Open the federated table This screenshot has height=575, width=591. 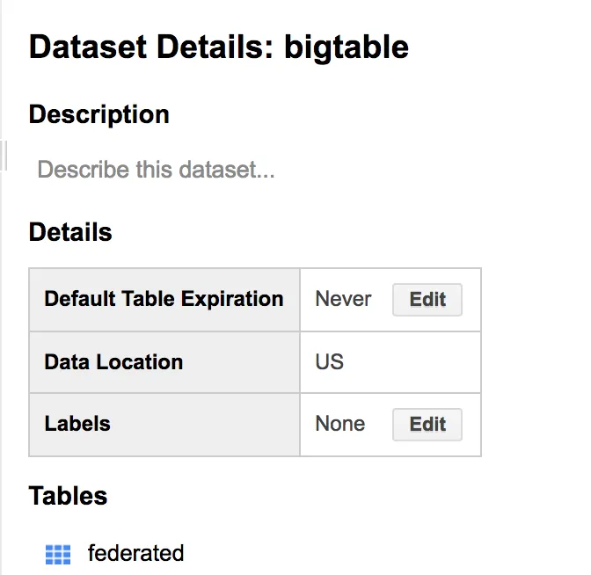(135, 553)
